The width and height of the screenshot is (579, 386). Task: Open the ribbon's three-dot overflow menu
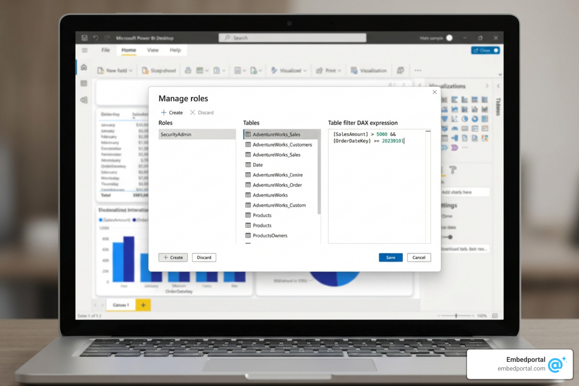[418, 70]
